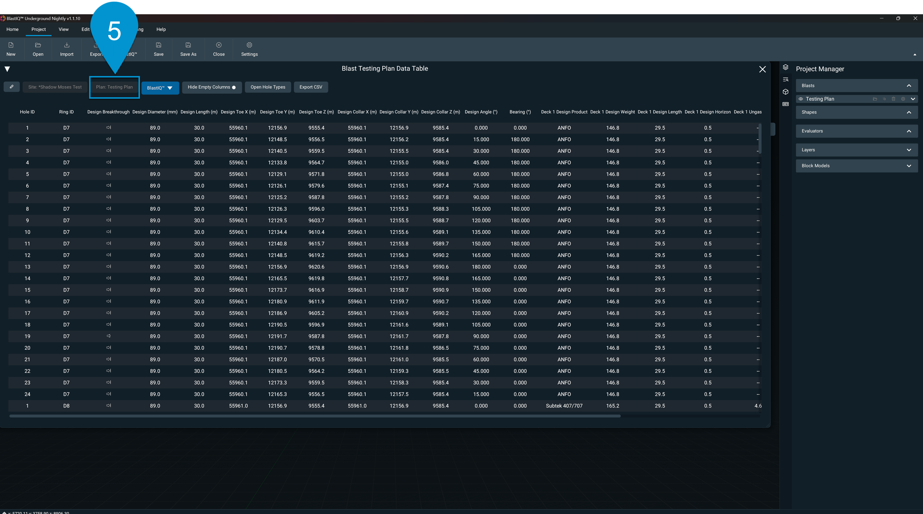Expand the Layers section
The height and width of the screenshot is (514, 923).
pyautogui.click(x=909, y=150)
